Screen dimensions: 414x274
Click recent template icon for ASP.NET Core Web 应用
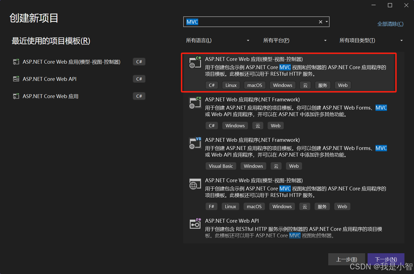(16, 96)
